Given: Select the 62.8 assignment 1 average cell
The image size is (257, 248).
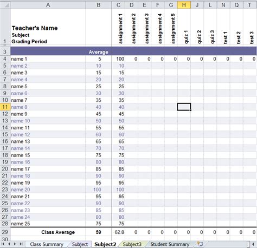Looking at the screenshot, I should pyautogui.click(x=118, y=232).
